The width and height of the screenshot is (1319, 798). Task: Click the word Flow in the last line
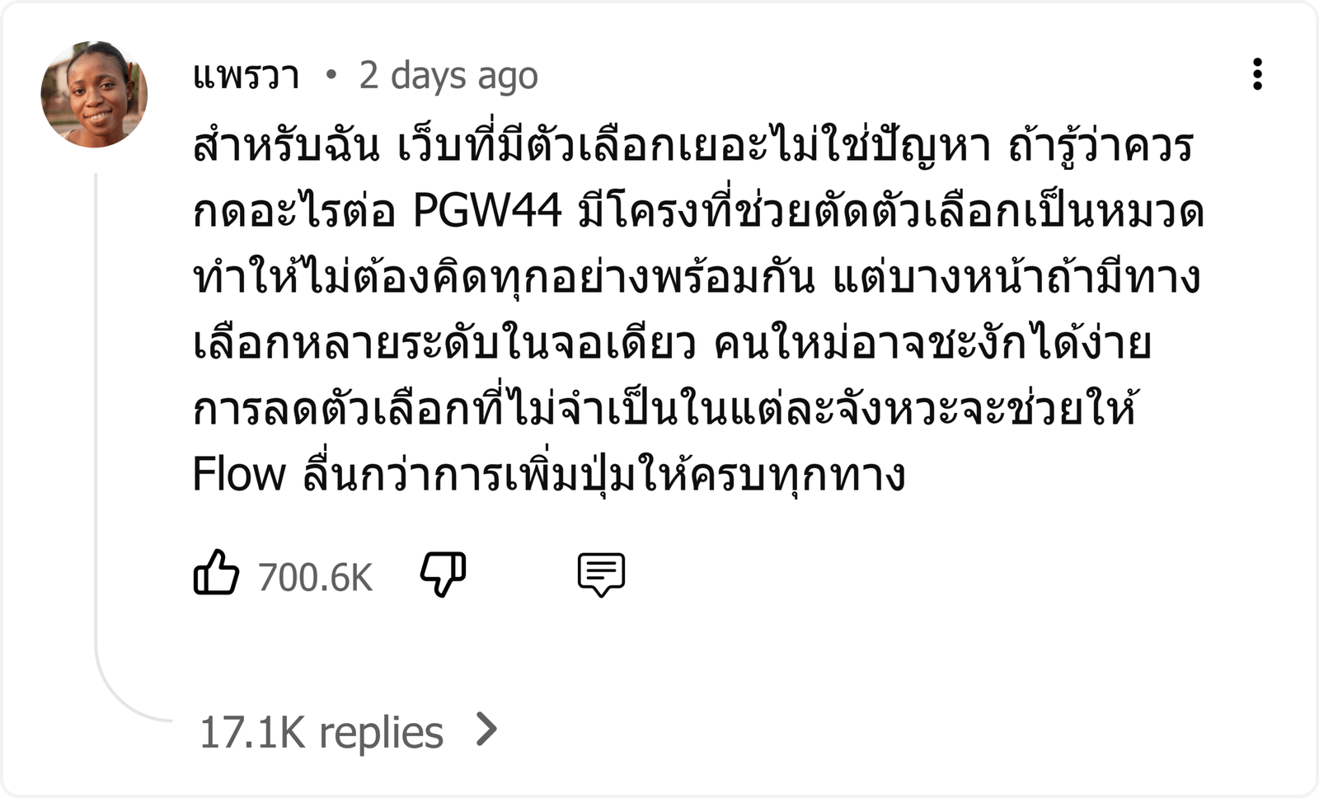point(239,475)
